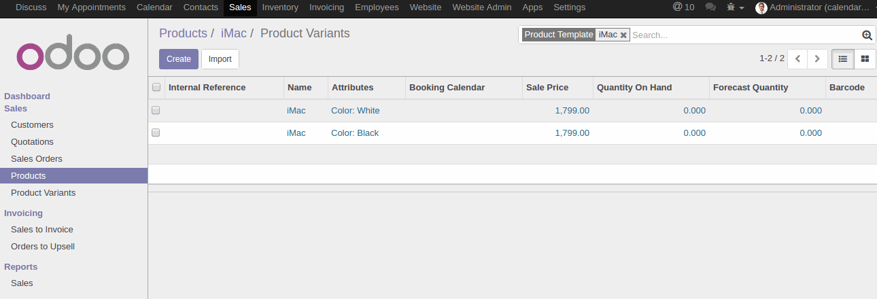Click the Dashboard sidebar heading
The width and height of the screenshot is (877, 299).
[x=27, y=96]
